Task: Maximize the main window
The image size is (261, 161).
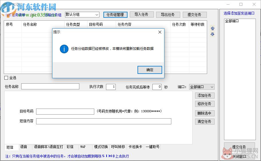Action: 241,4
